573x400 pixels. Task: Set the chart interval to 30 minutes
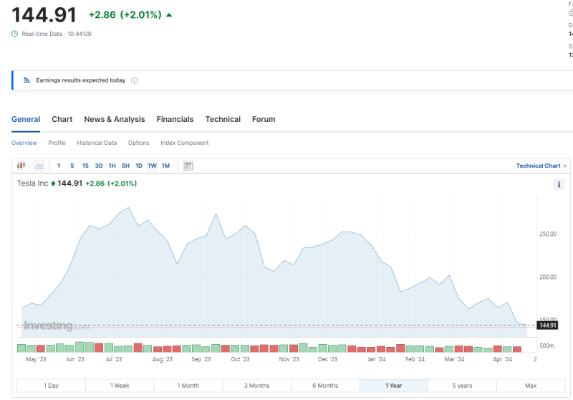click(x=99, y=166)
